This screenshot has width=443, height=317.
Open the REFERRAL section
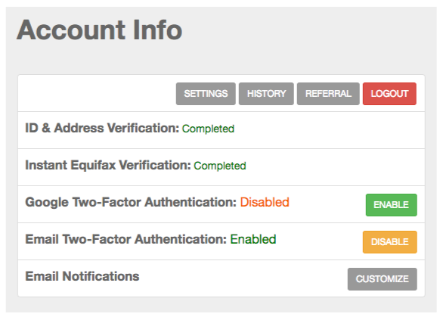pyautogui.click(x=328, y=94)
